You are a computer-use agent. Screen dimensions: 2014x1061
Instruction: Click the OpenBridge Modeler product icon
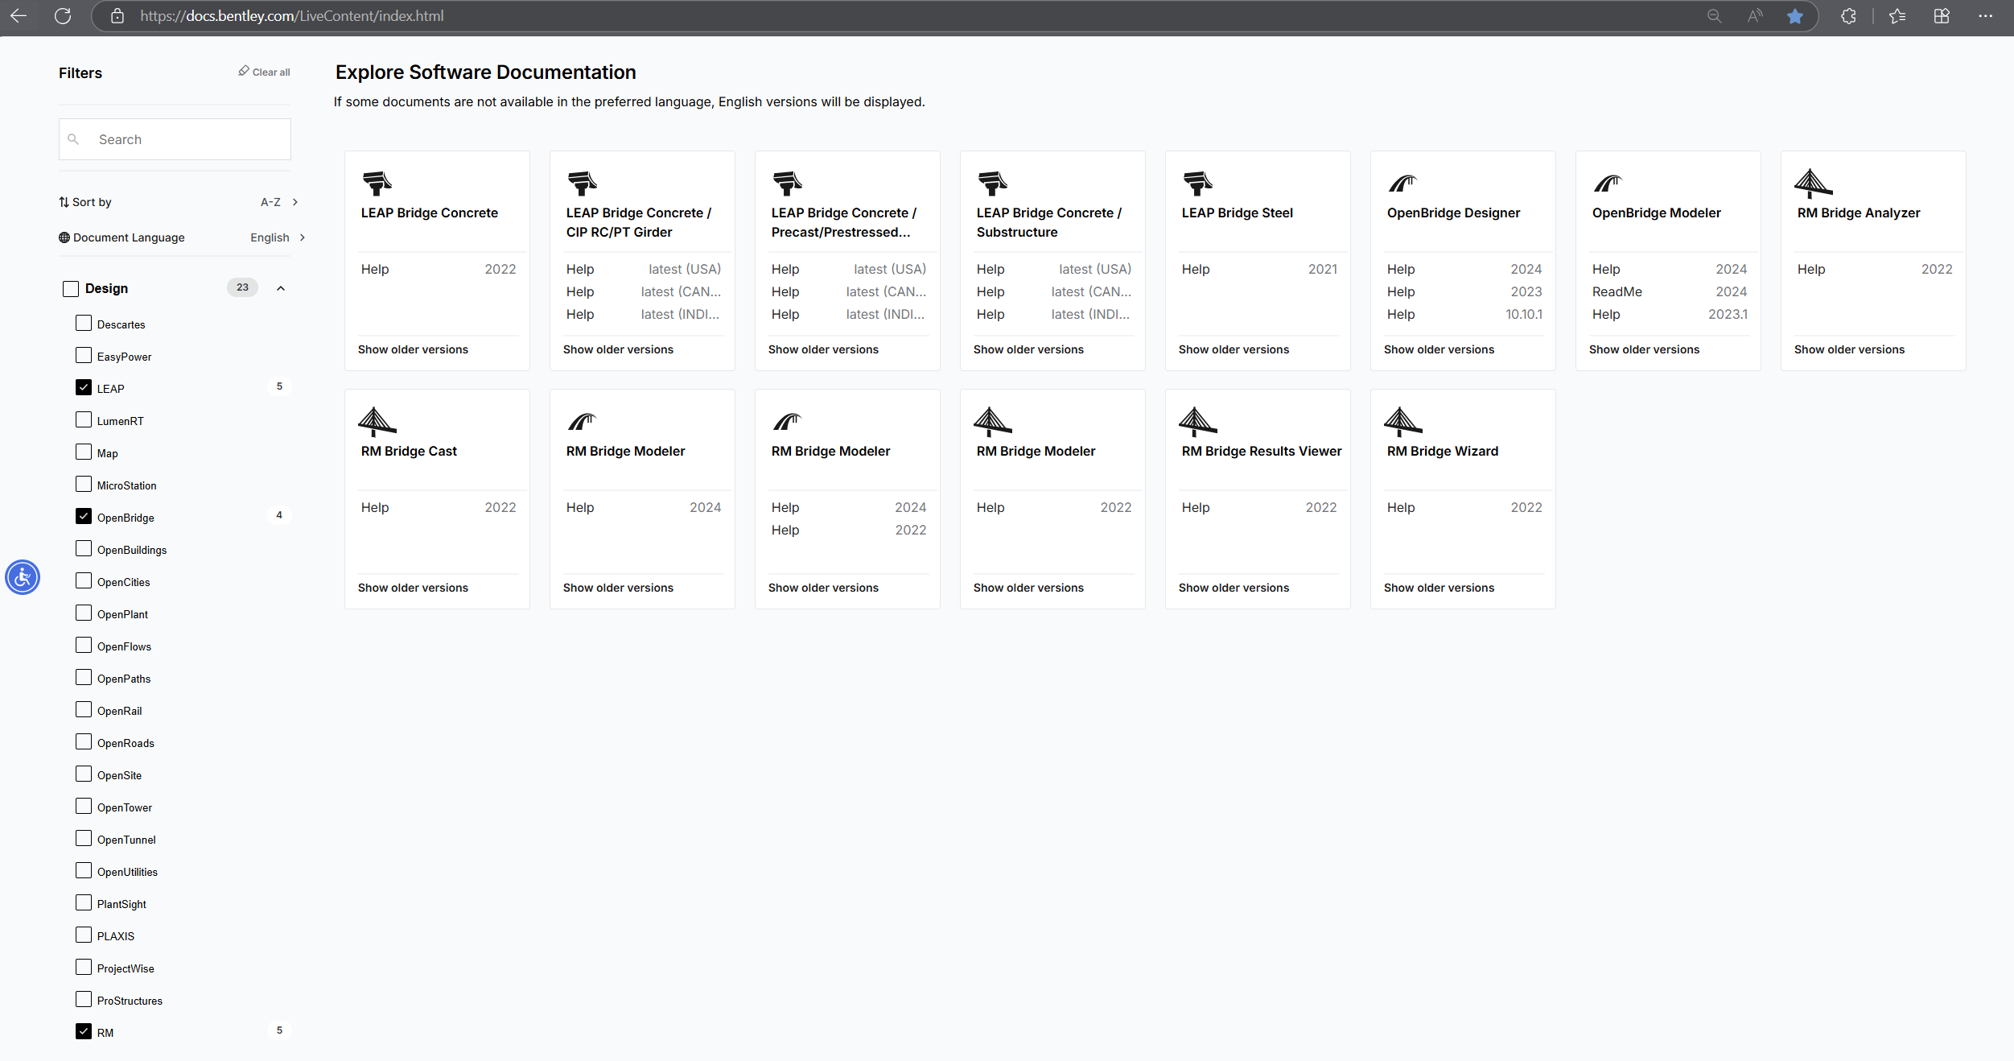1608,184
